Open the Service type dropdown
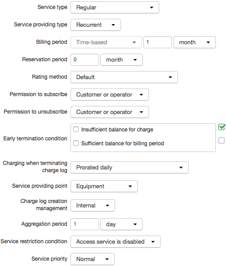Screen dimensions: 227x266 click(x=115, y=8)
